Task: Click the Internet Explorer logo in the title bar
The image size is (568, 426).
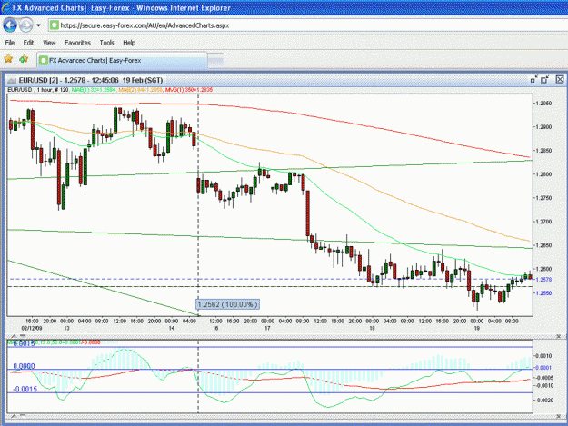Action: tap(5, 7)
